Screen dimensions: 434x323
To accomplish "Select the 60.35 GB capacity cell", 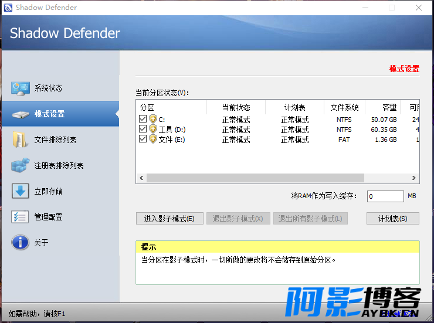I will [384, 130].
